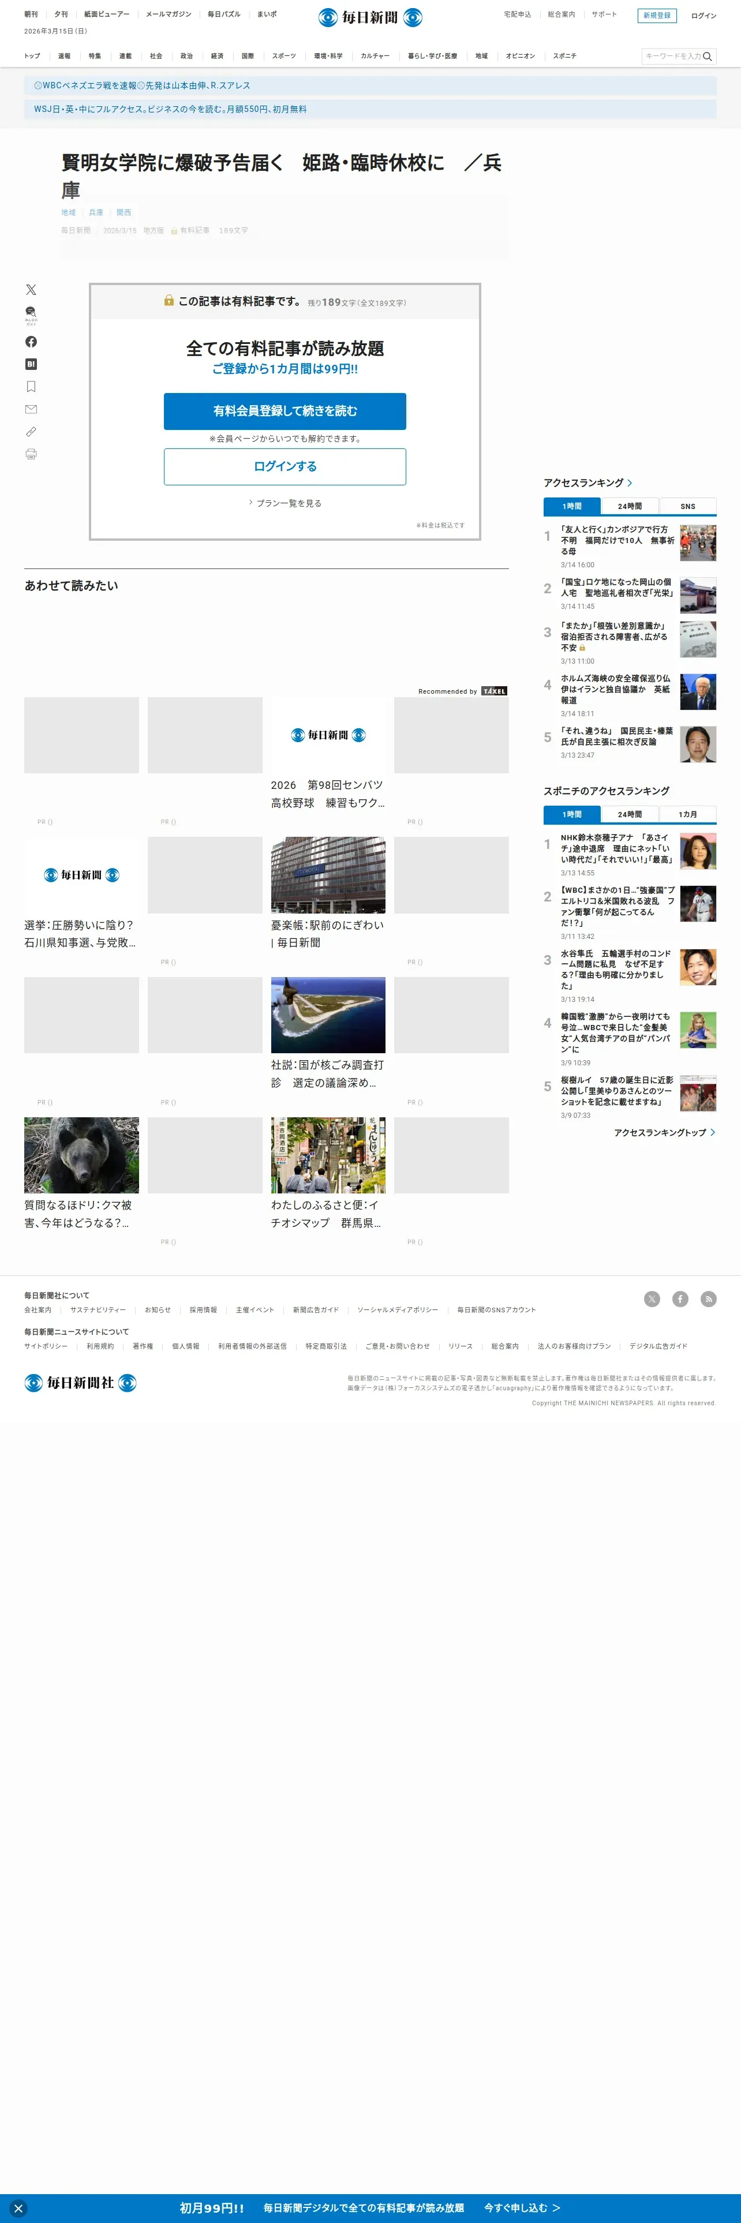The image size is (741, 2223).
Task: Open 桜樹ルイ ranking headline
Action: click(x=617, y=1091)
